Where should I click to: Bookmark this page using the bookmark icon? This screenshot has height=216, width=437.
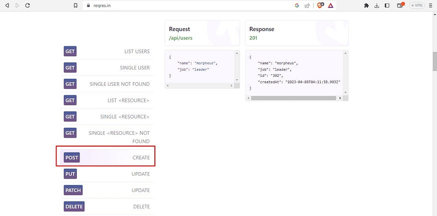click(75, 5)
